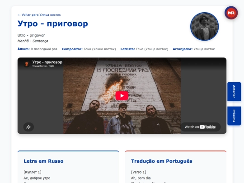Click the Letrista value Гена (Улица восток)
244x183 pixels.
(x=152, y=49)
